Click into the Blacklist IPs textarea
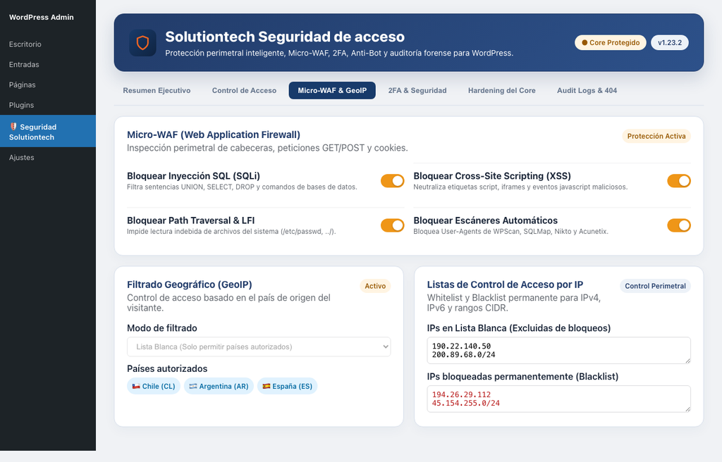The height and width of the screenshot is (462, 722). [x=558, y=399]
